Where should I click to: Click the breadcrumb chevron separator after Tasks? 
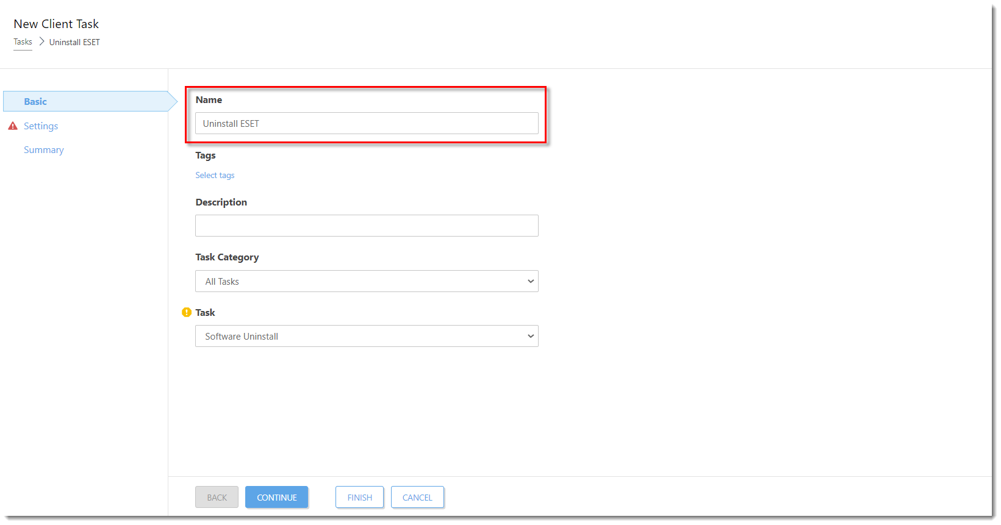click(x=41, y=41)
